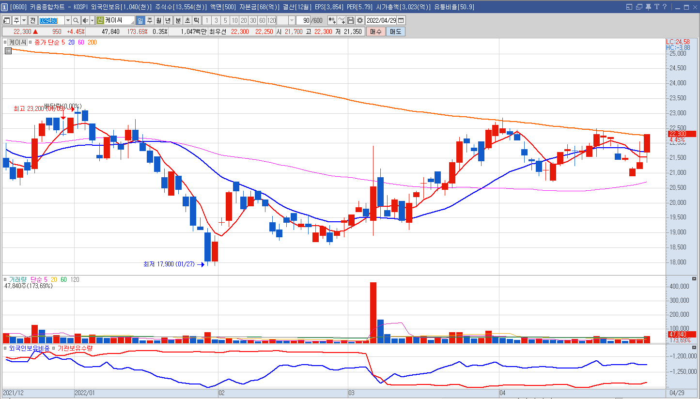Click the 외국인보유비중 indicator label
The width and height of the screenshot is (700, 399).
pos(29,348)
